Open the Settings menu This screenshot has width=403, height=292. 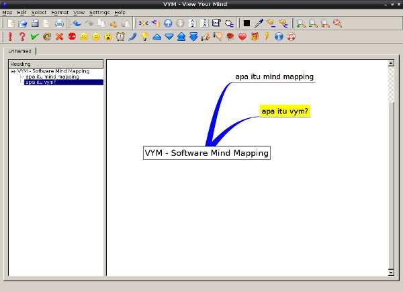click(99, 12)
